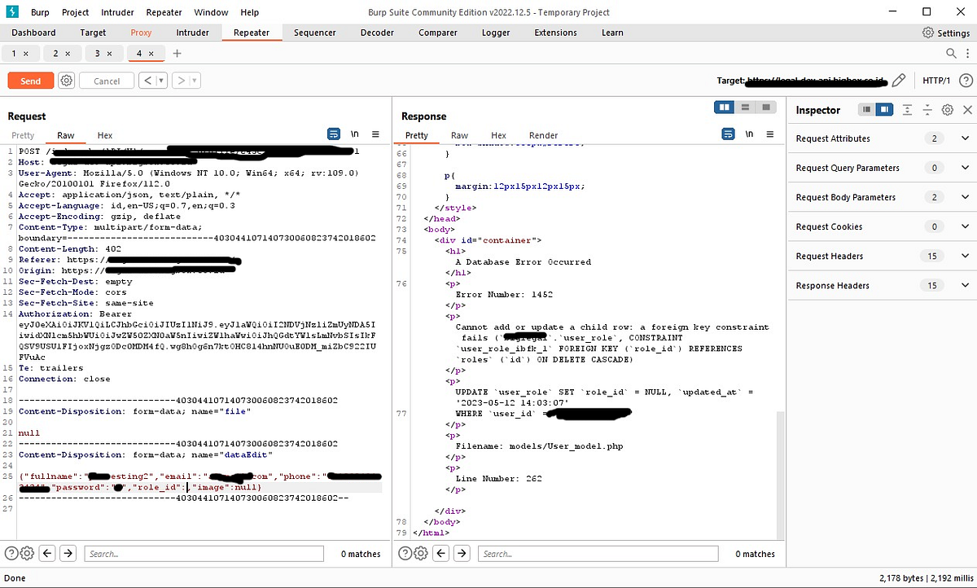Click the Send button
The width and height of the screenshot is (977, 588).
(x=30, y=80)
